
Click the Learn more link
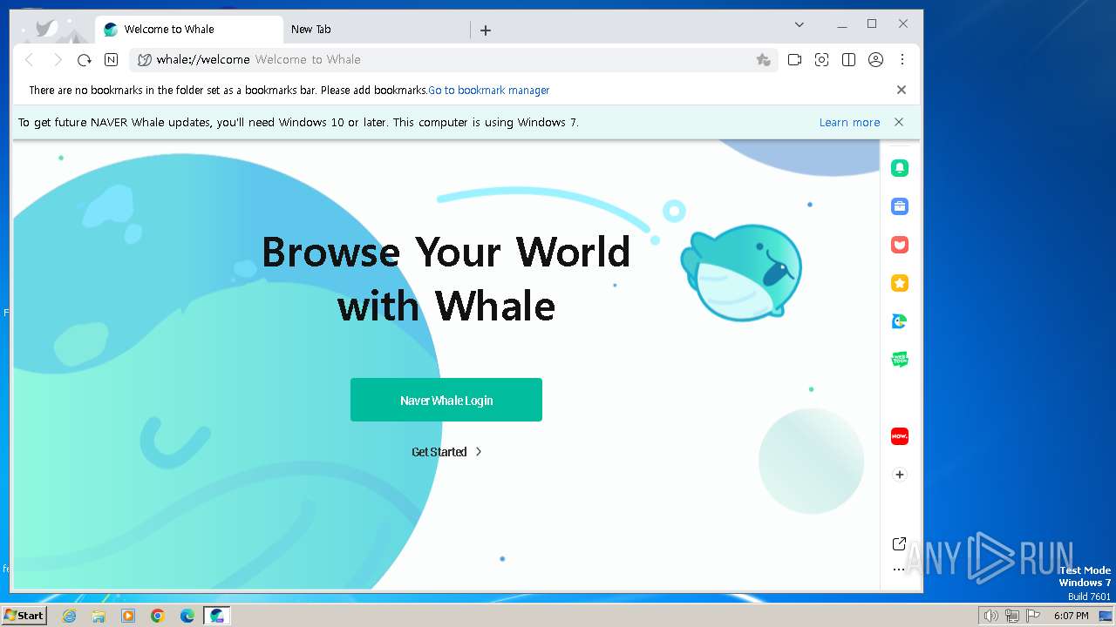[849, 123]
